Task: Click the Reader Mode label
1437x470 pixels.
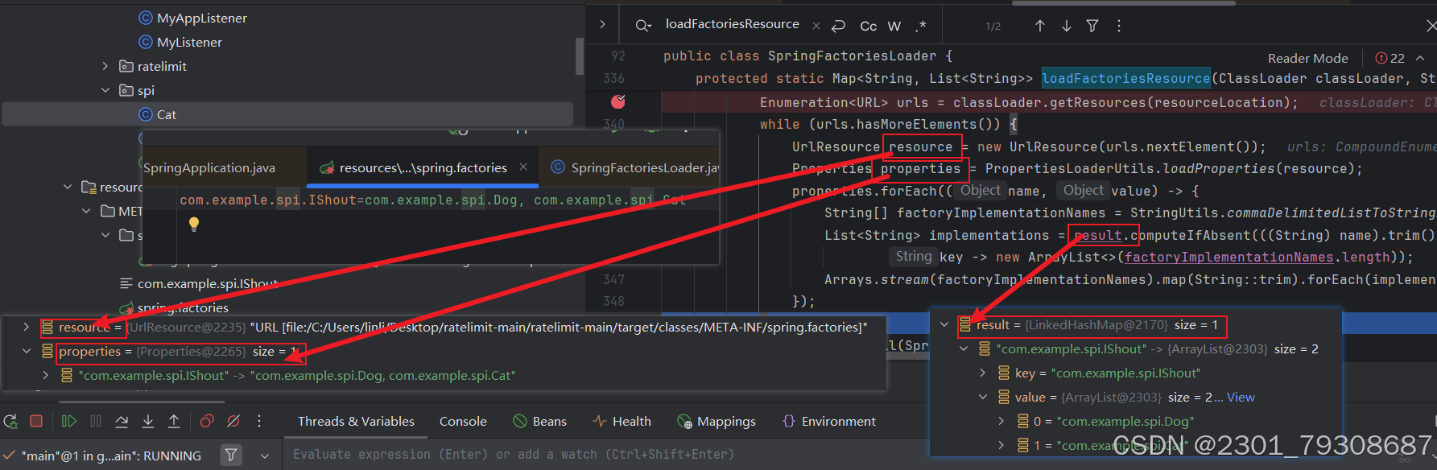Action: click(x=1307, y=58)
